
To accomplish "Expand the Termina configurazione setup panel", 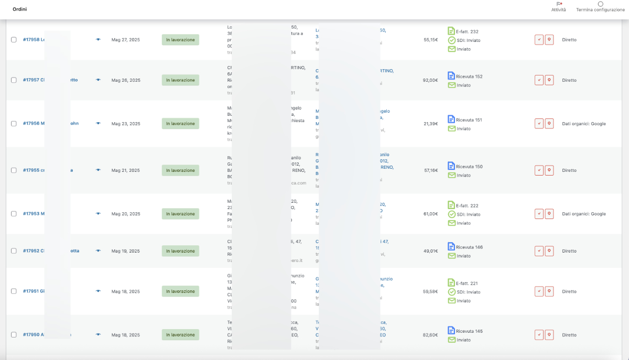I will (600, 7).
